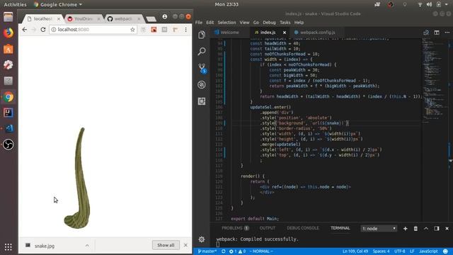The width and height of the screenshot is (453, 255).
Task: Expand the snake.jpg download options chevron
Action: [87, 246]
